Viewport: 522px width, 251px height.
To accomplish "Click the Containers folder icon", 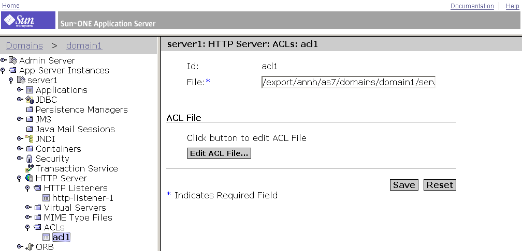I will point(30,149).
